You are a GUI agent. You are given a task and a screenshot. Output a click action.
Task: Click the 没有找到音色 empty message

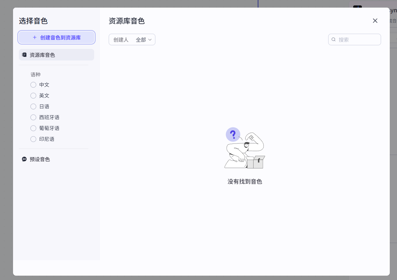click(x=245, y=181)
